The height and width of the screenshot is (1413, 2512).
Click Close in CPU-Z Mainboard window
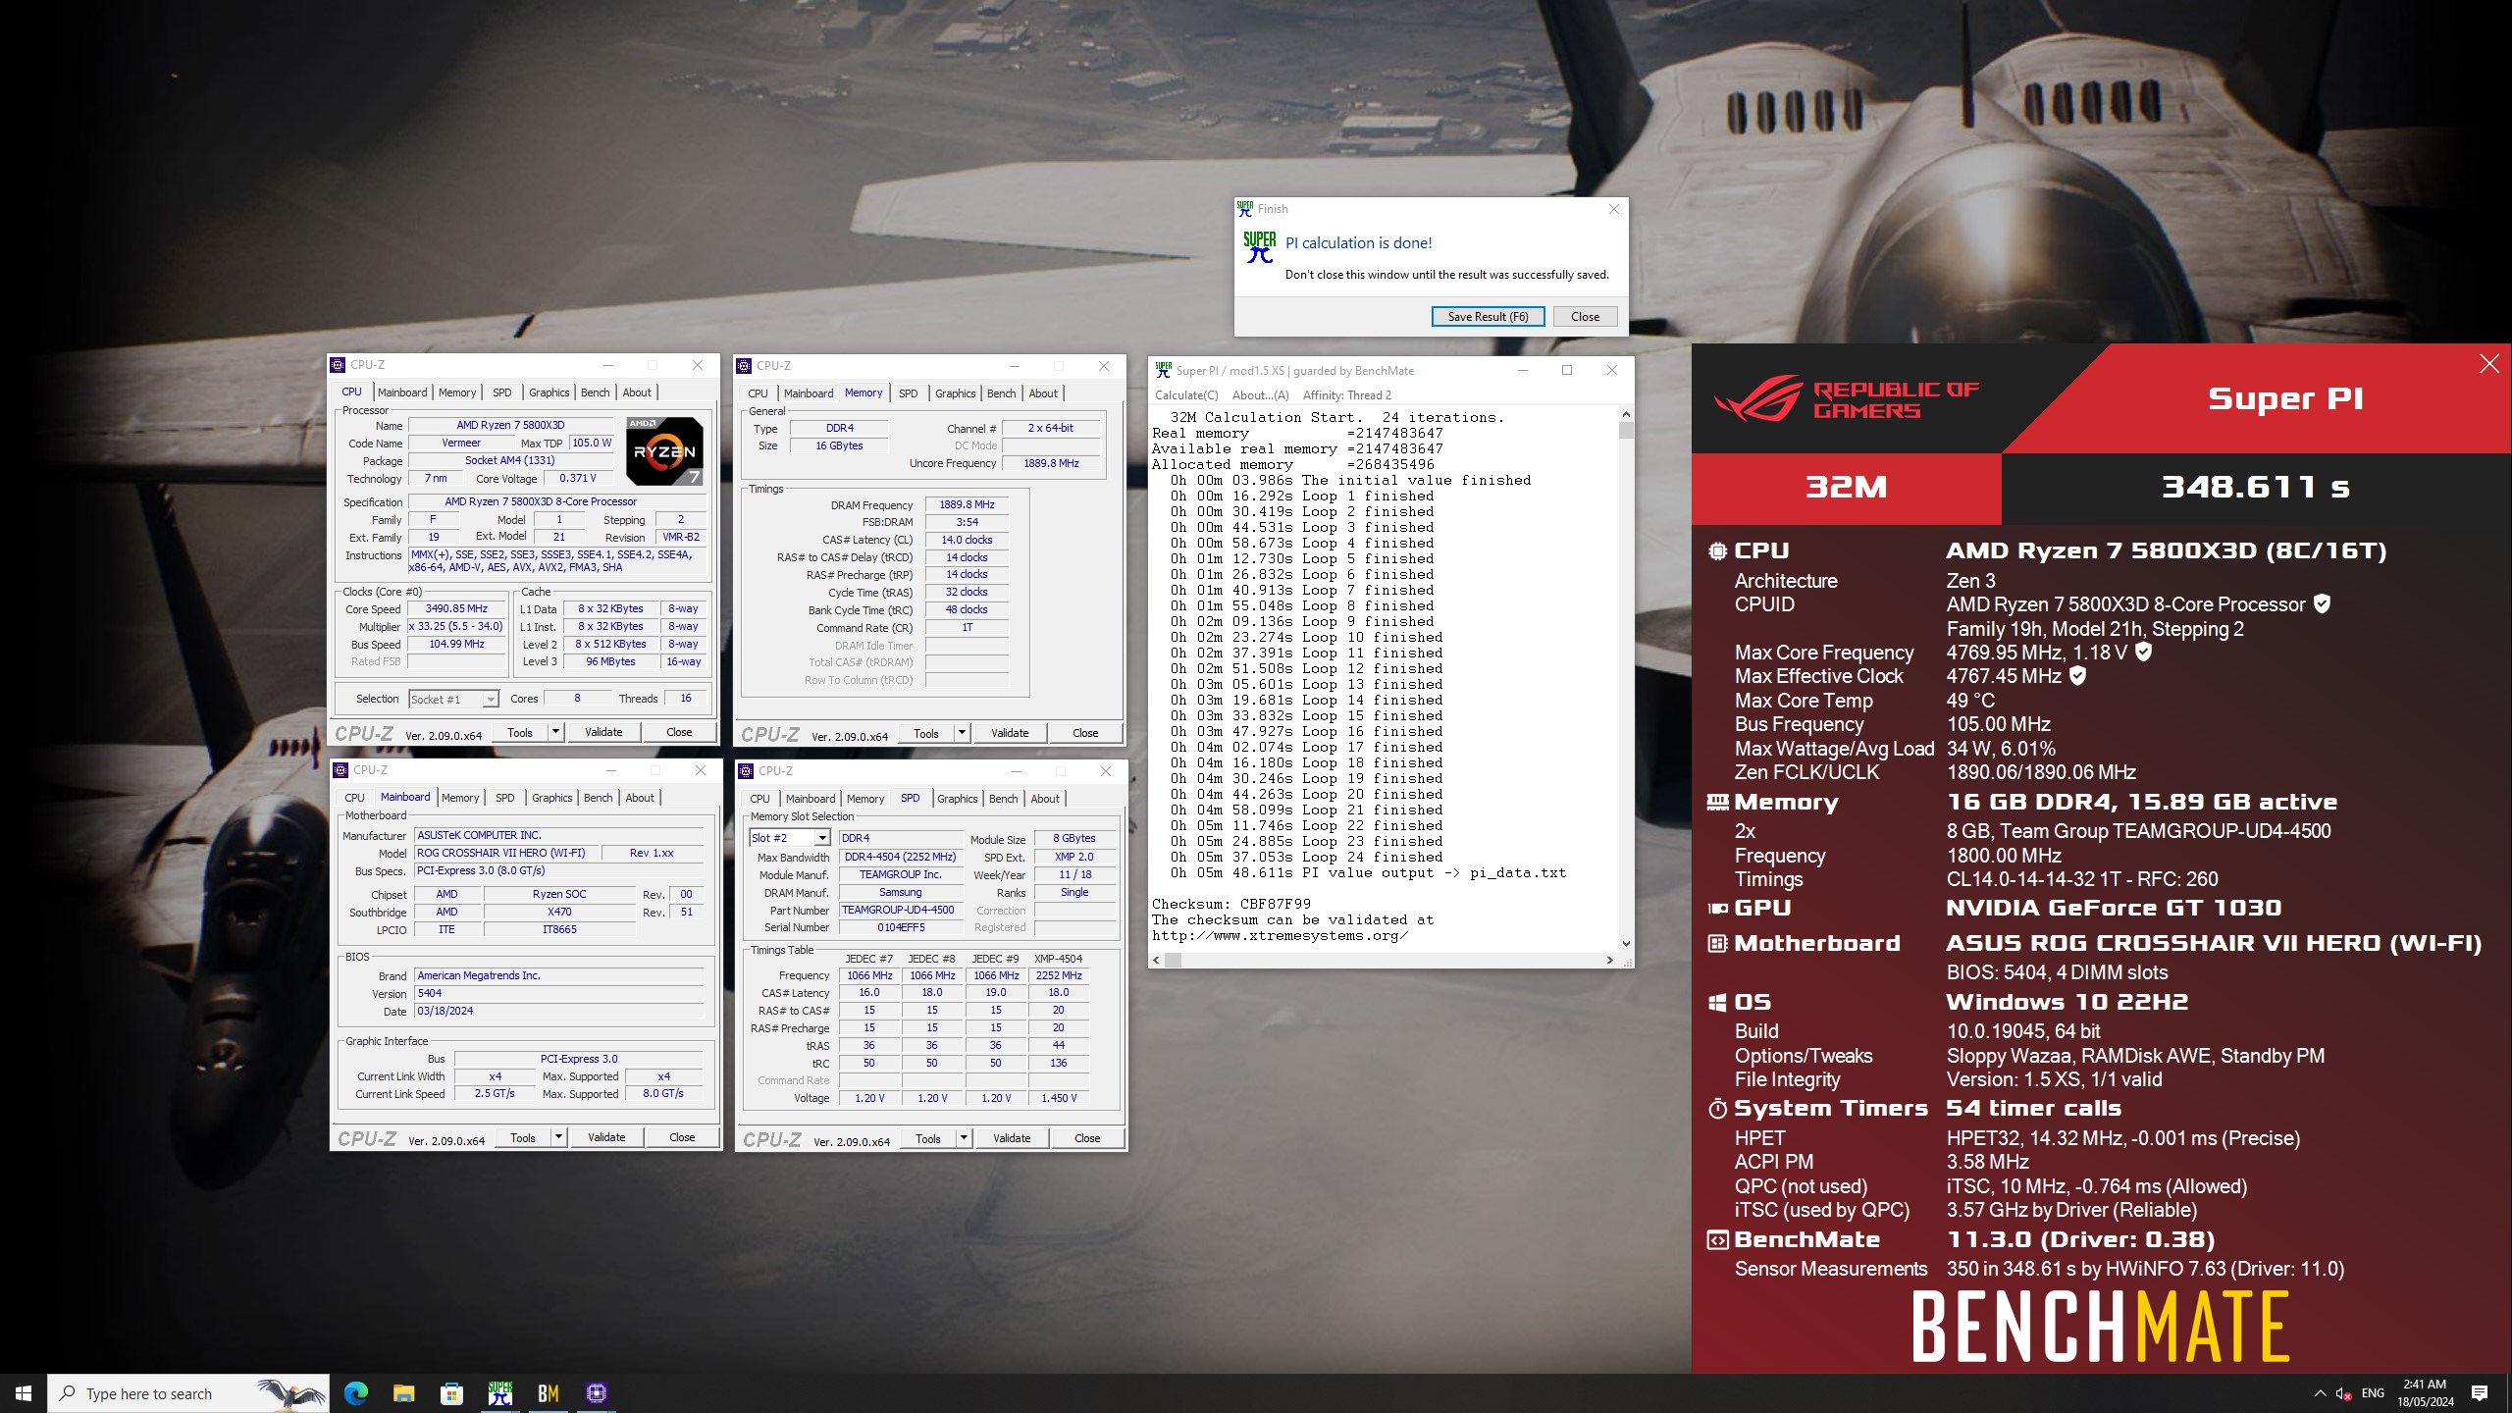pos(682,1137)
